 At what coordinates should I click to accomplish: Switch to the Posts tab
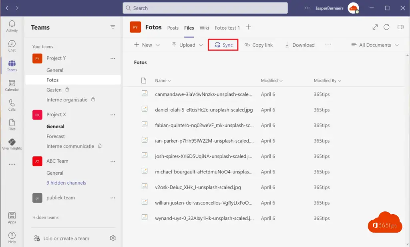173,28
